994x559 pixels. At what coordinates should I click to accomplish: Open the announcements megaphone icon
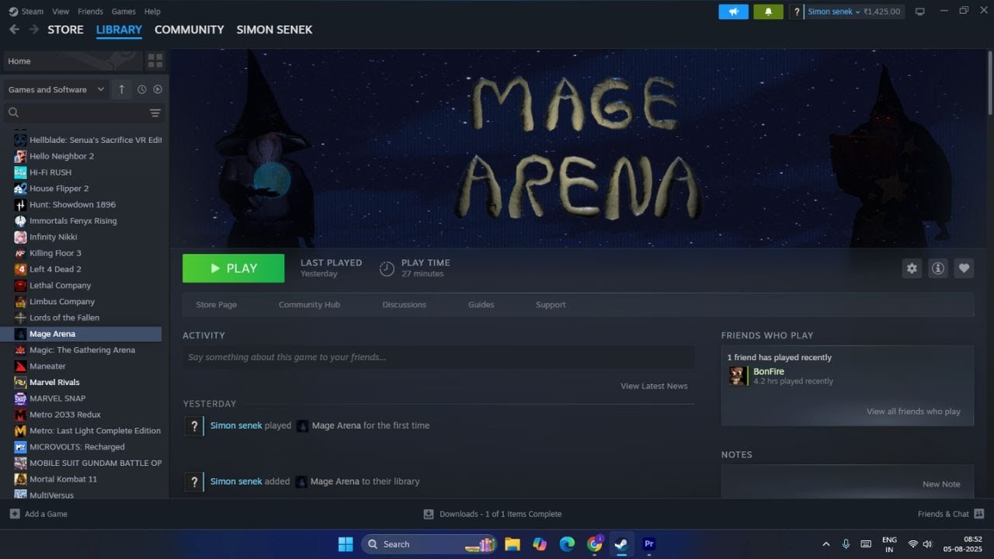[733, 12]
